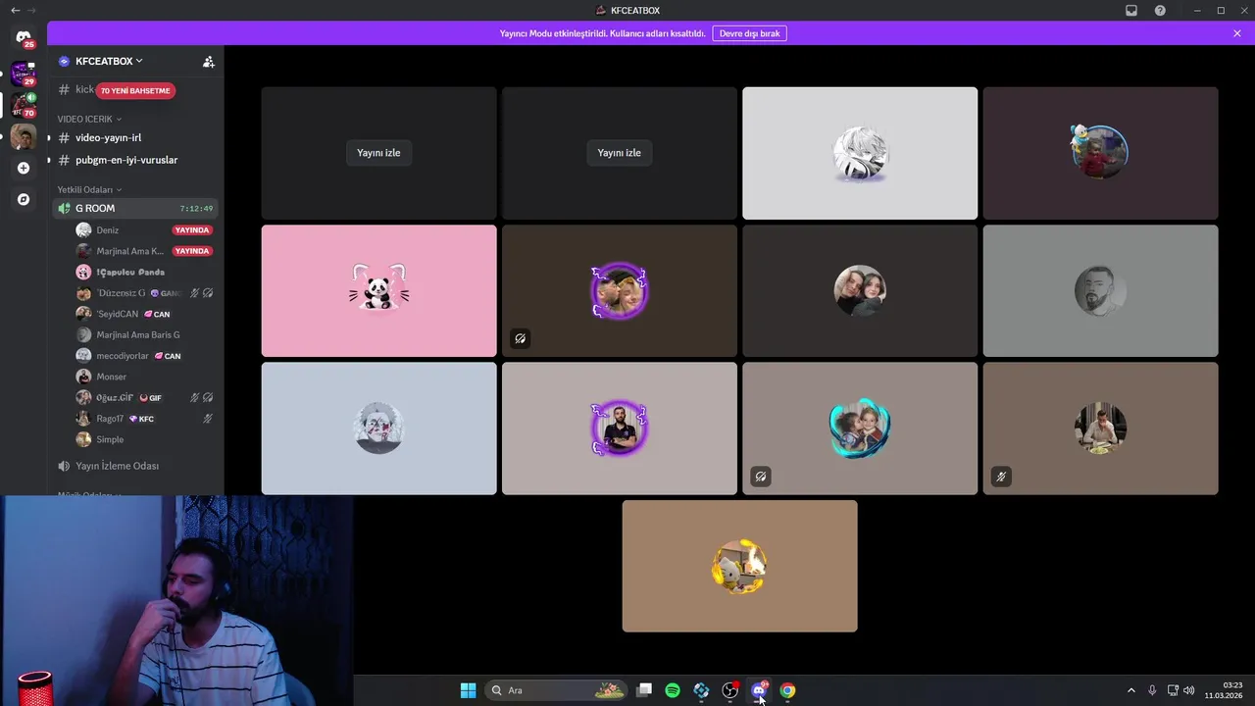Screen dimensions: 1255x706
Task: Open volume control in system tray
Action: click(1189, 690)
